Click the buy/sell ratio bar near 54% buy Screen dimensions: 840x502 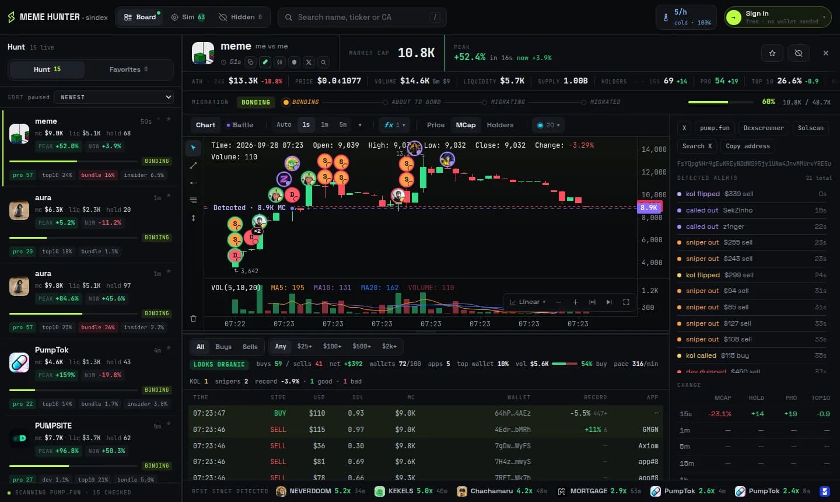pos(564,364)
